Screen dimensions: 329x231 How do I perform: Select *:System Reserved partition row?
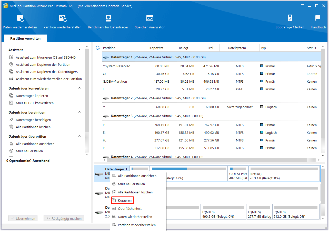pos(212,66)
